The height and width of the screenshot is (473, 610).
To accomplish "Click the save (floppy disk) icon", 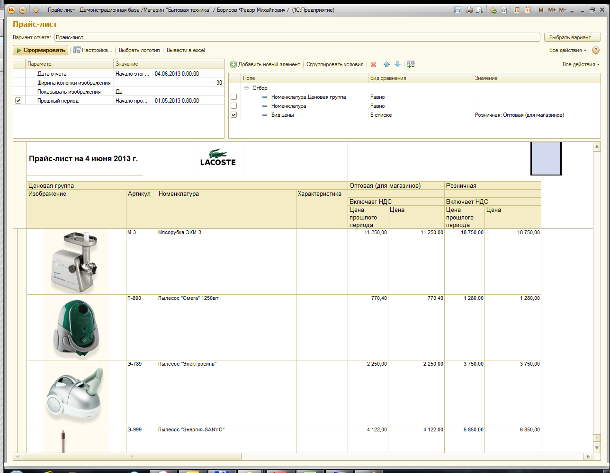I will click(457, 10).
